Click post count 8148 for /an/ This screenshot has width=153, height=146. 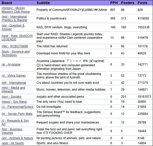[x=141, y=138]
